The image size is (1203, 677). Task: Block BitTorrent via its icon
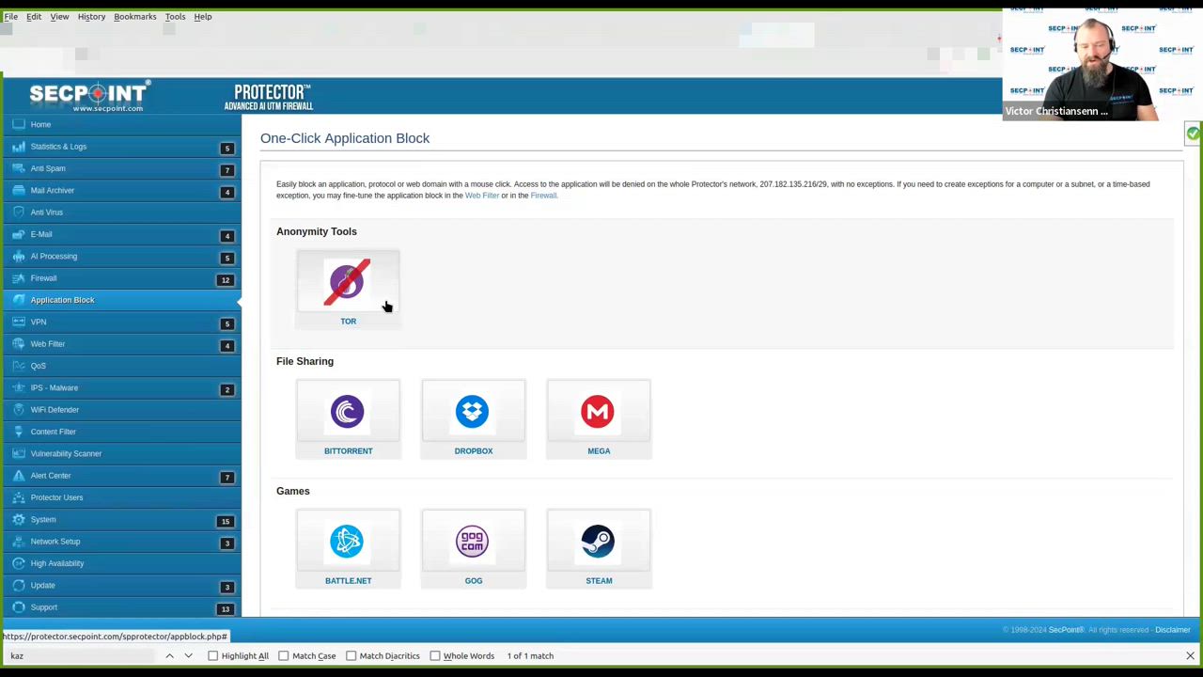[347, 412]
